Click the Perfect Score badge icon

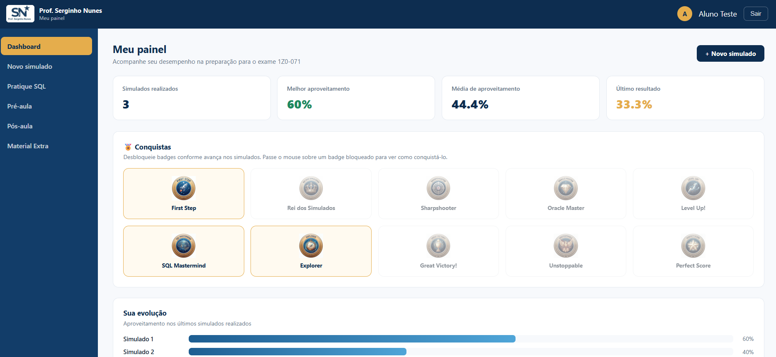(x=693, y=246)
